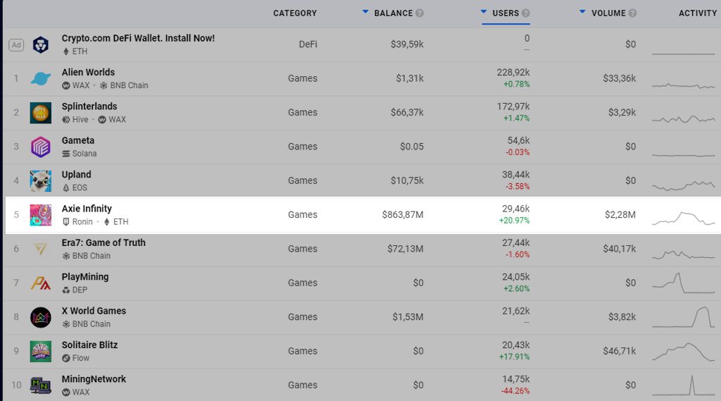Viewport: 721px width, 401px height.
Task: Open the Axie Infinity dapp link
Action: pos(87,209)
